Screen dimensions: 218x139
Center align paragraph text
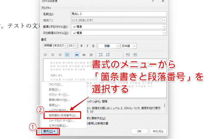(x=53, y=55)
